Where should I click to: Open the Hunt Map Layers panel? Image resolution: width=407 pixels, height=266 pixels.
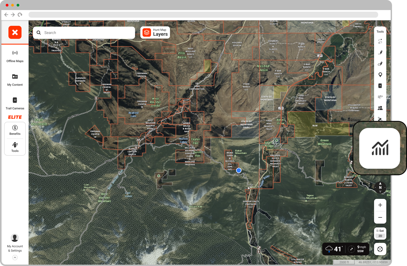point(155,32)
